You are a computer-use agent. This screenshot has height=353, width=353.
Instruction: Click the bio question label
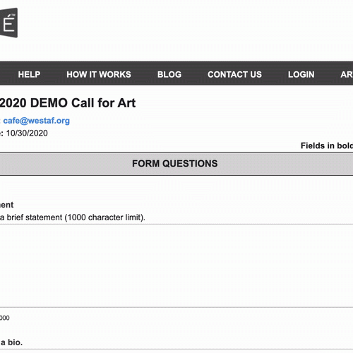point(11,342)
